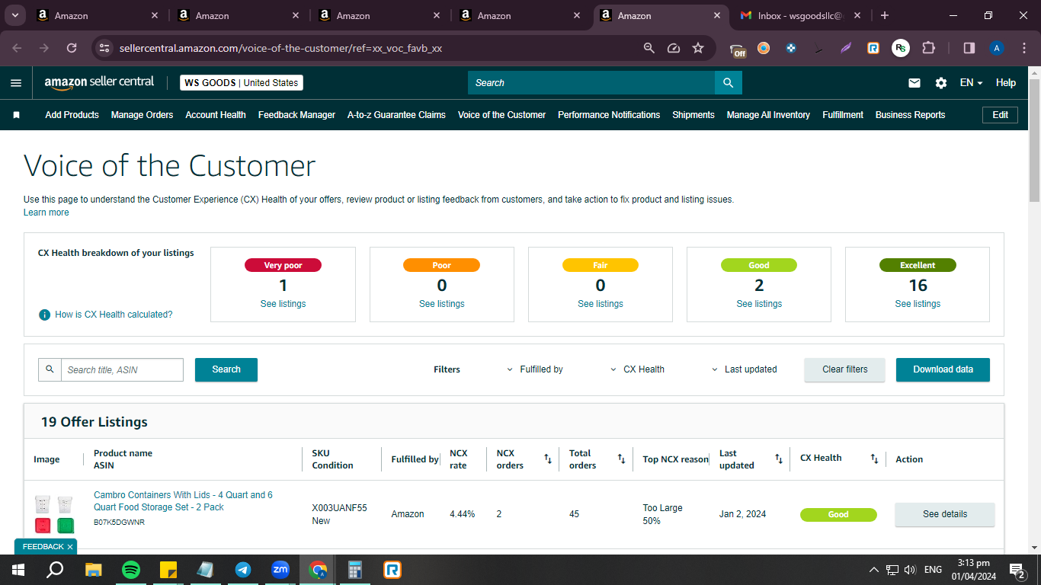Open the EN language dropdown
The image size is (1041, 585).
pyautogui.click(x=972, y=83)
